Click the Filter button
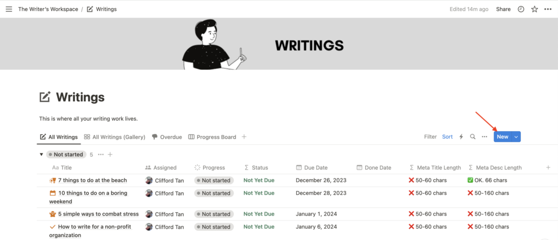 point(430,137)
